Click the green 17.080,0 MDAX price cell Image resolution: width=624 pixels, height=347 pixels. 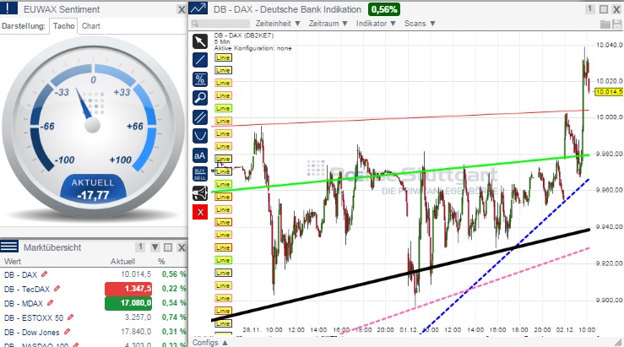(128, 303)
